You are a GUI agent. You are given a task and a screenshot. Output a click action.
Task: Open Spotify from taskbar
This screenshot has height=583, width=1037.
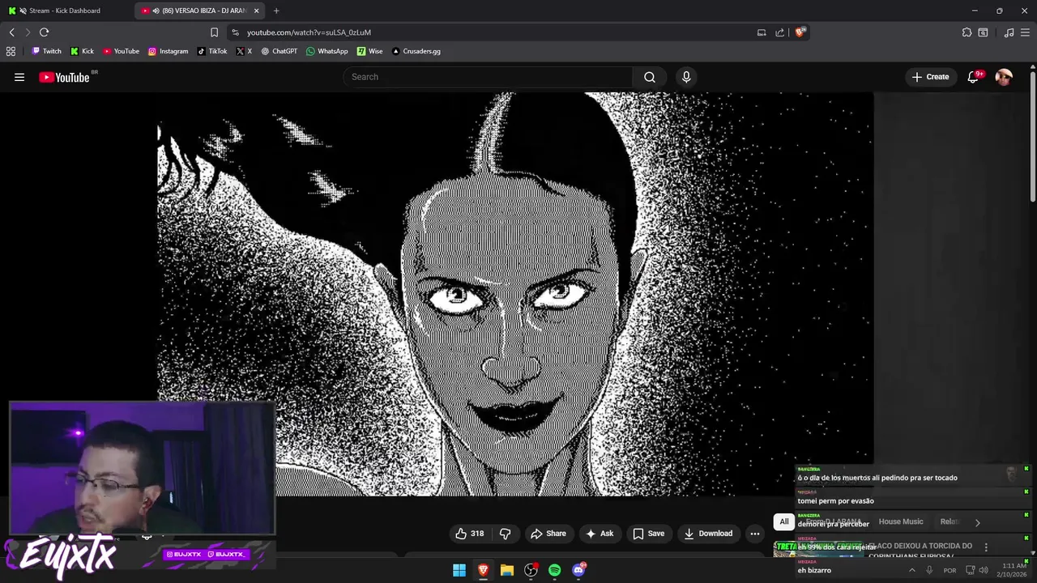[555, 570]
